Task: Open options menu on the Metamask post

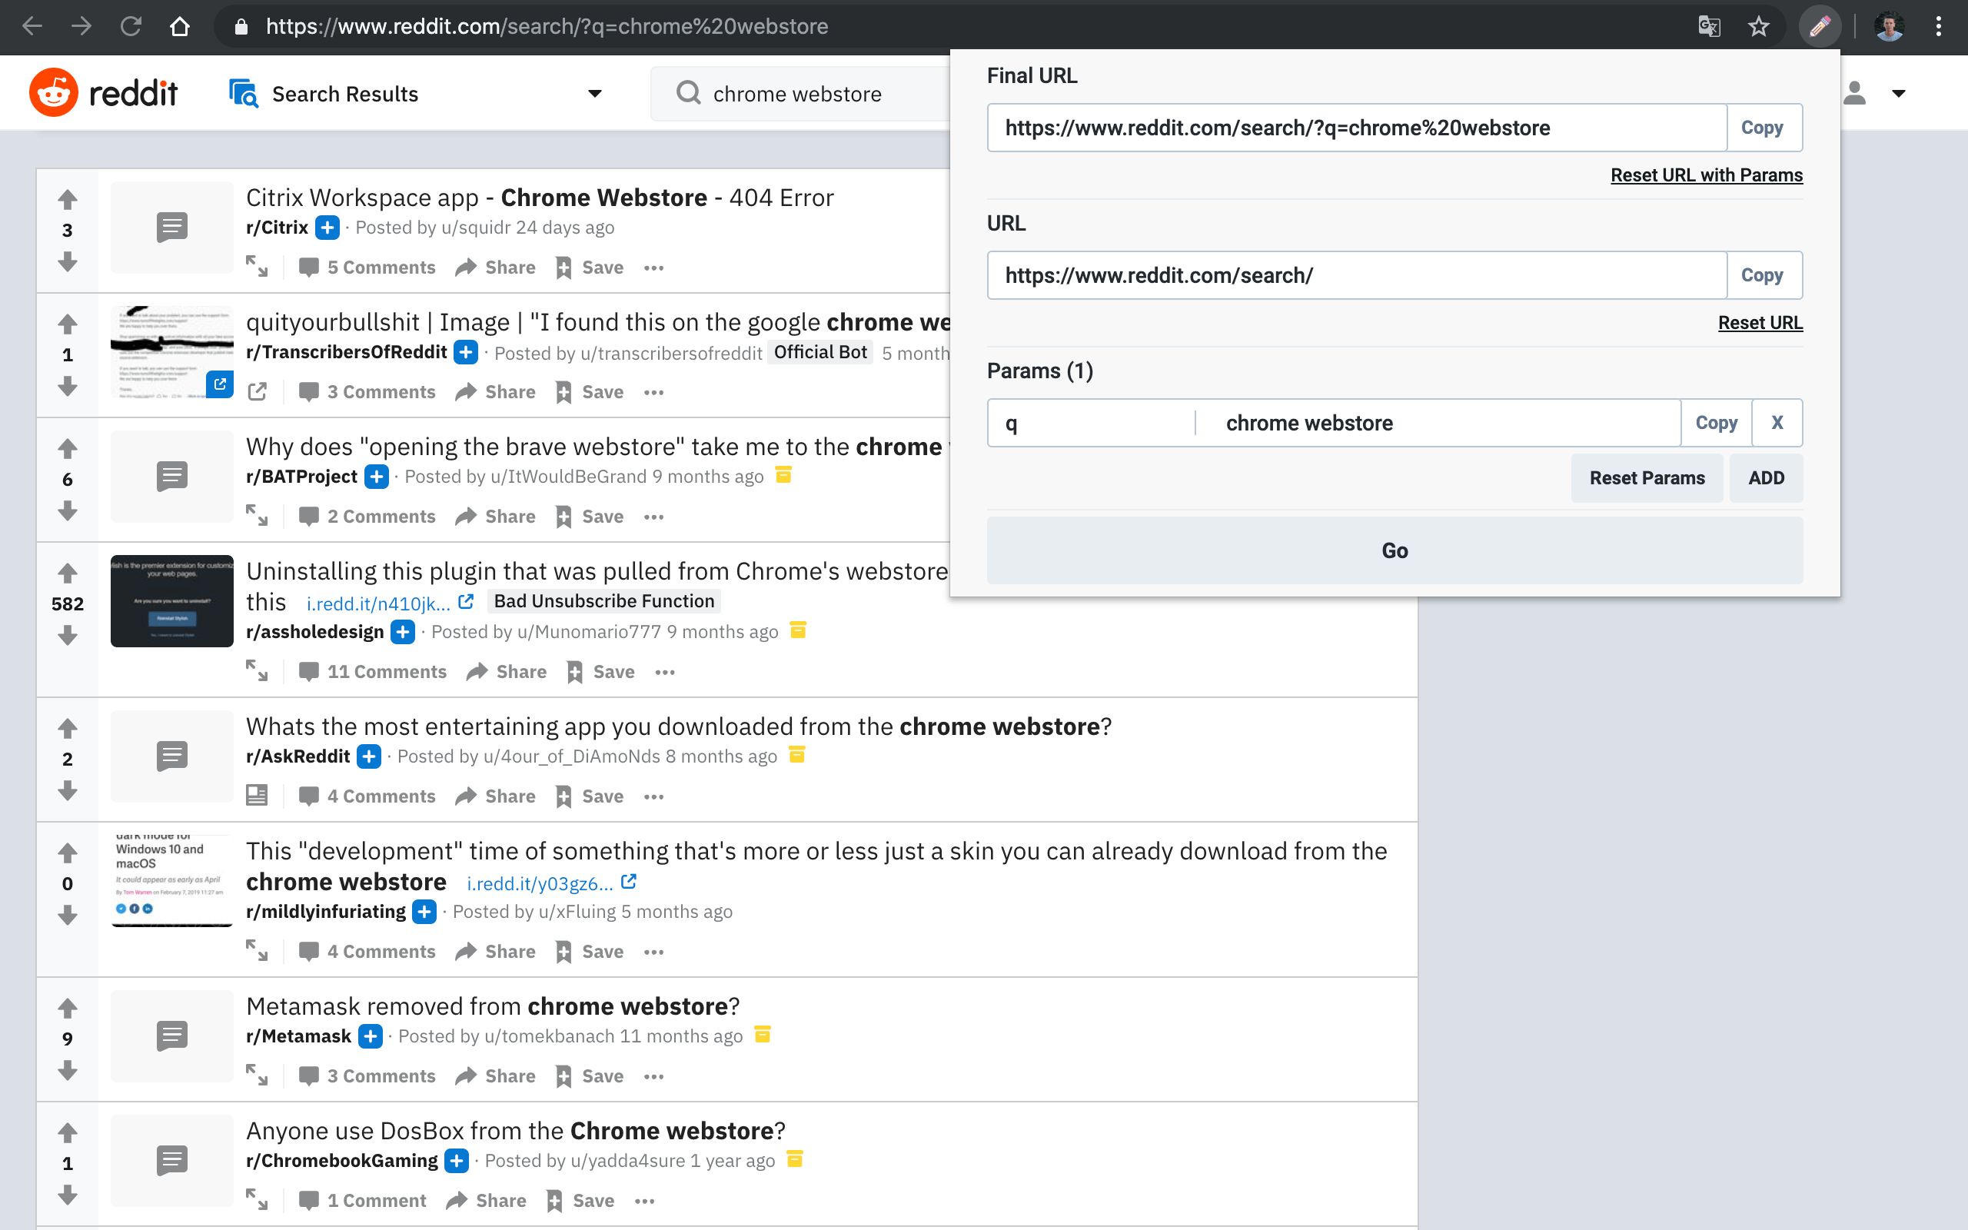Action: coord(653,1075)
